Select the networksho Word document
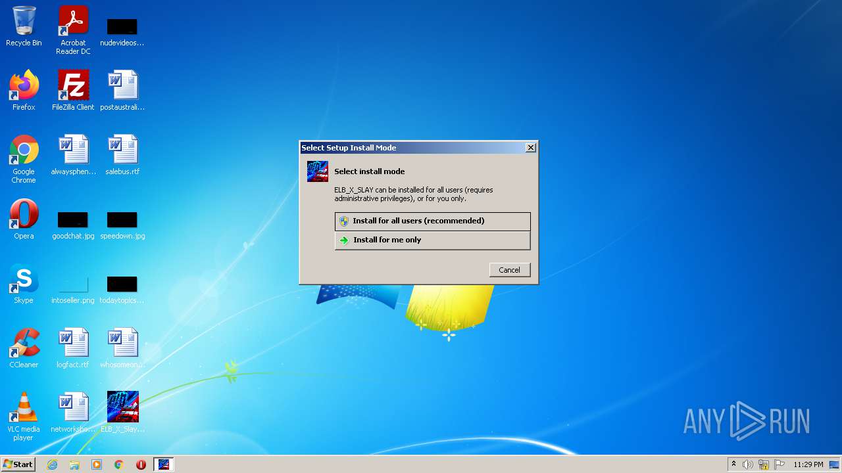The width and height of the screenshot is (842, 473). [x=73, y=413]
